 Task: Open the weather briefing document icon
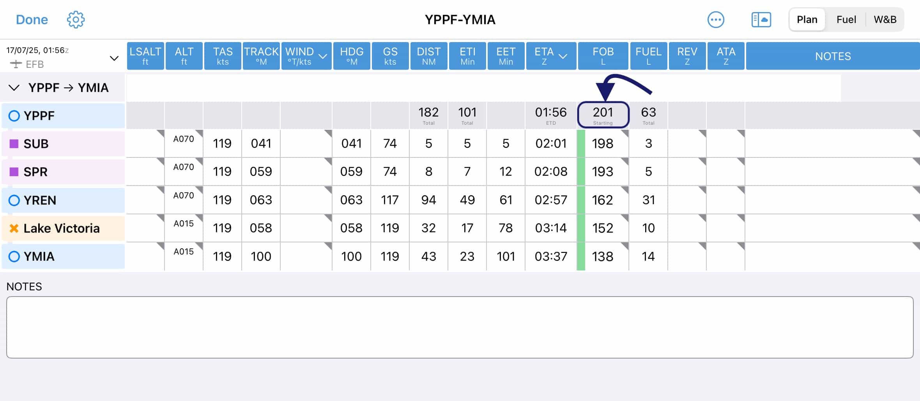[x=761, y=19]
